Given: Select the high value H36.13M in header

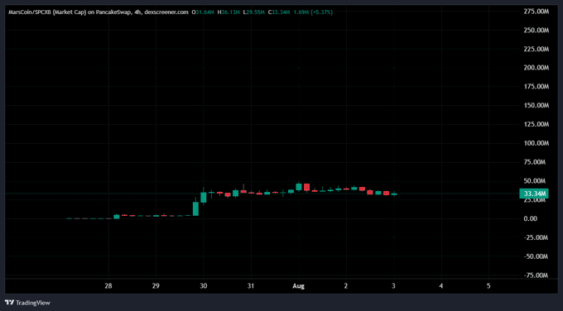Looking at the screenshot, I should coord(229,12).
